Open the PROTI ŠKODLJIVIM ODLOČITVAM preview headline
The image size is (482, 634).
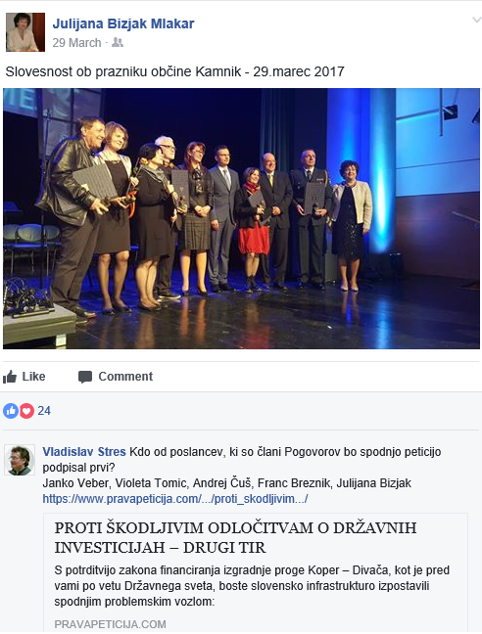tap(235, 537)
